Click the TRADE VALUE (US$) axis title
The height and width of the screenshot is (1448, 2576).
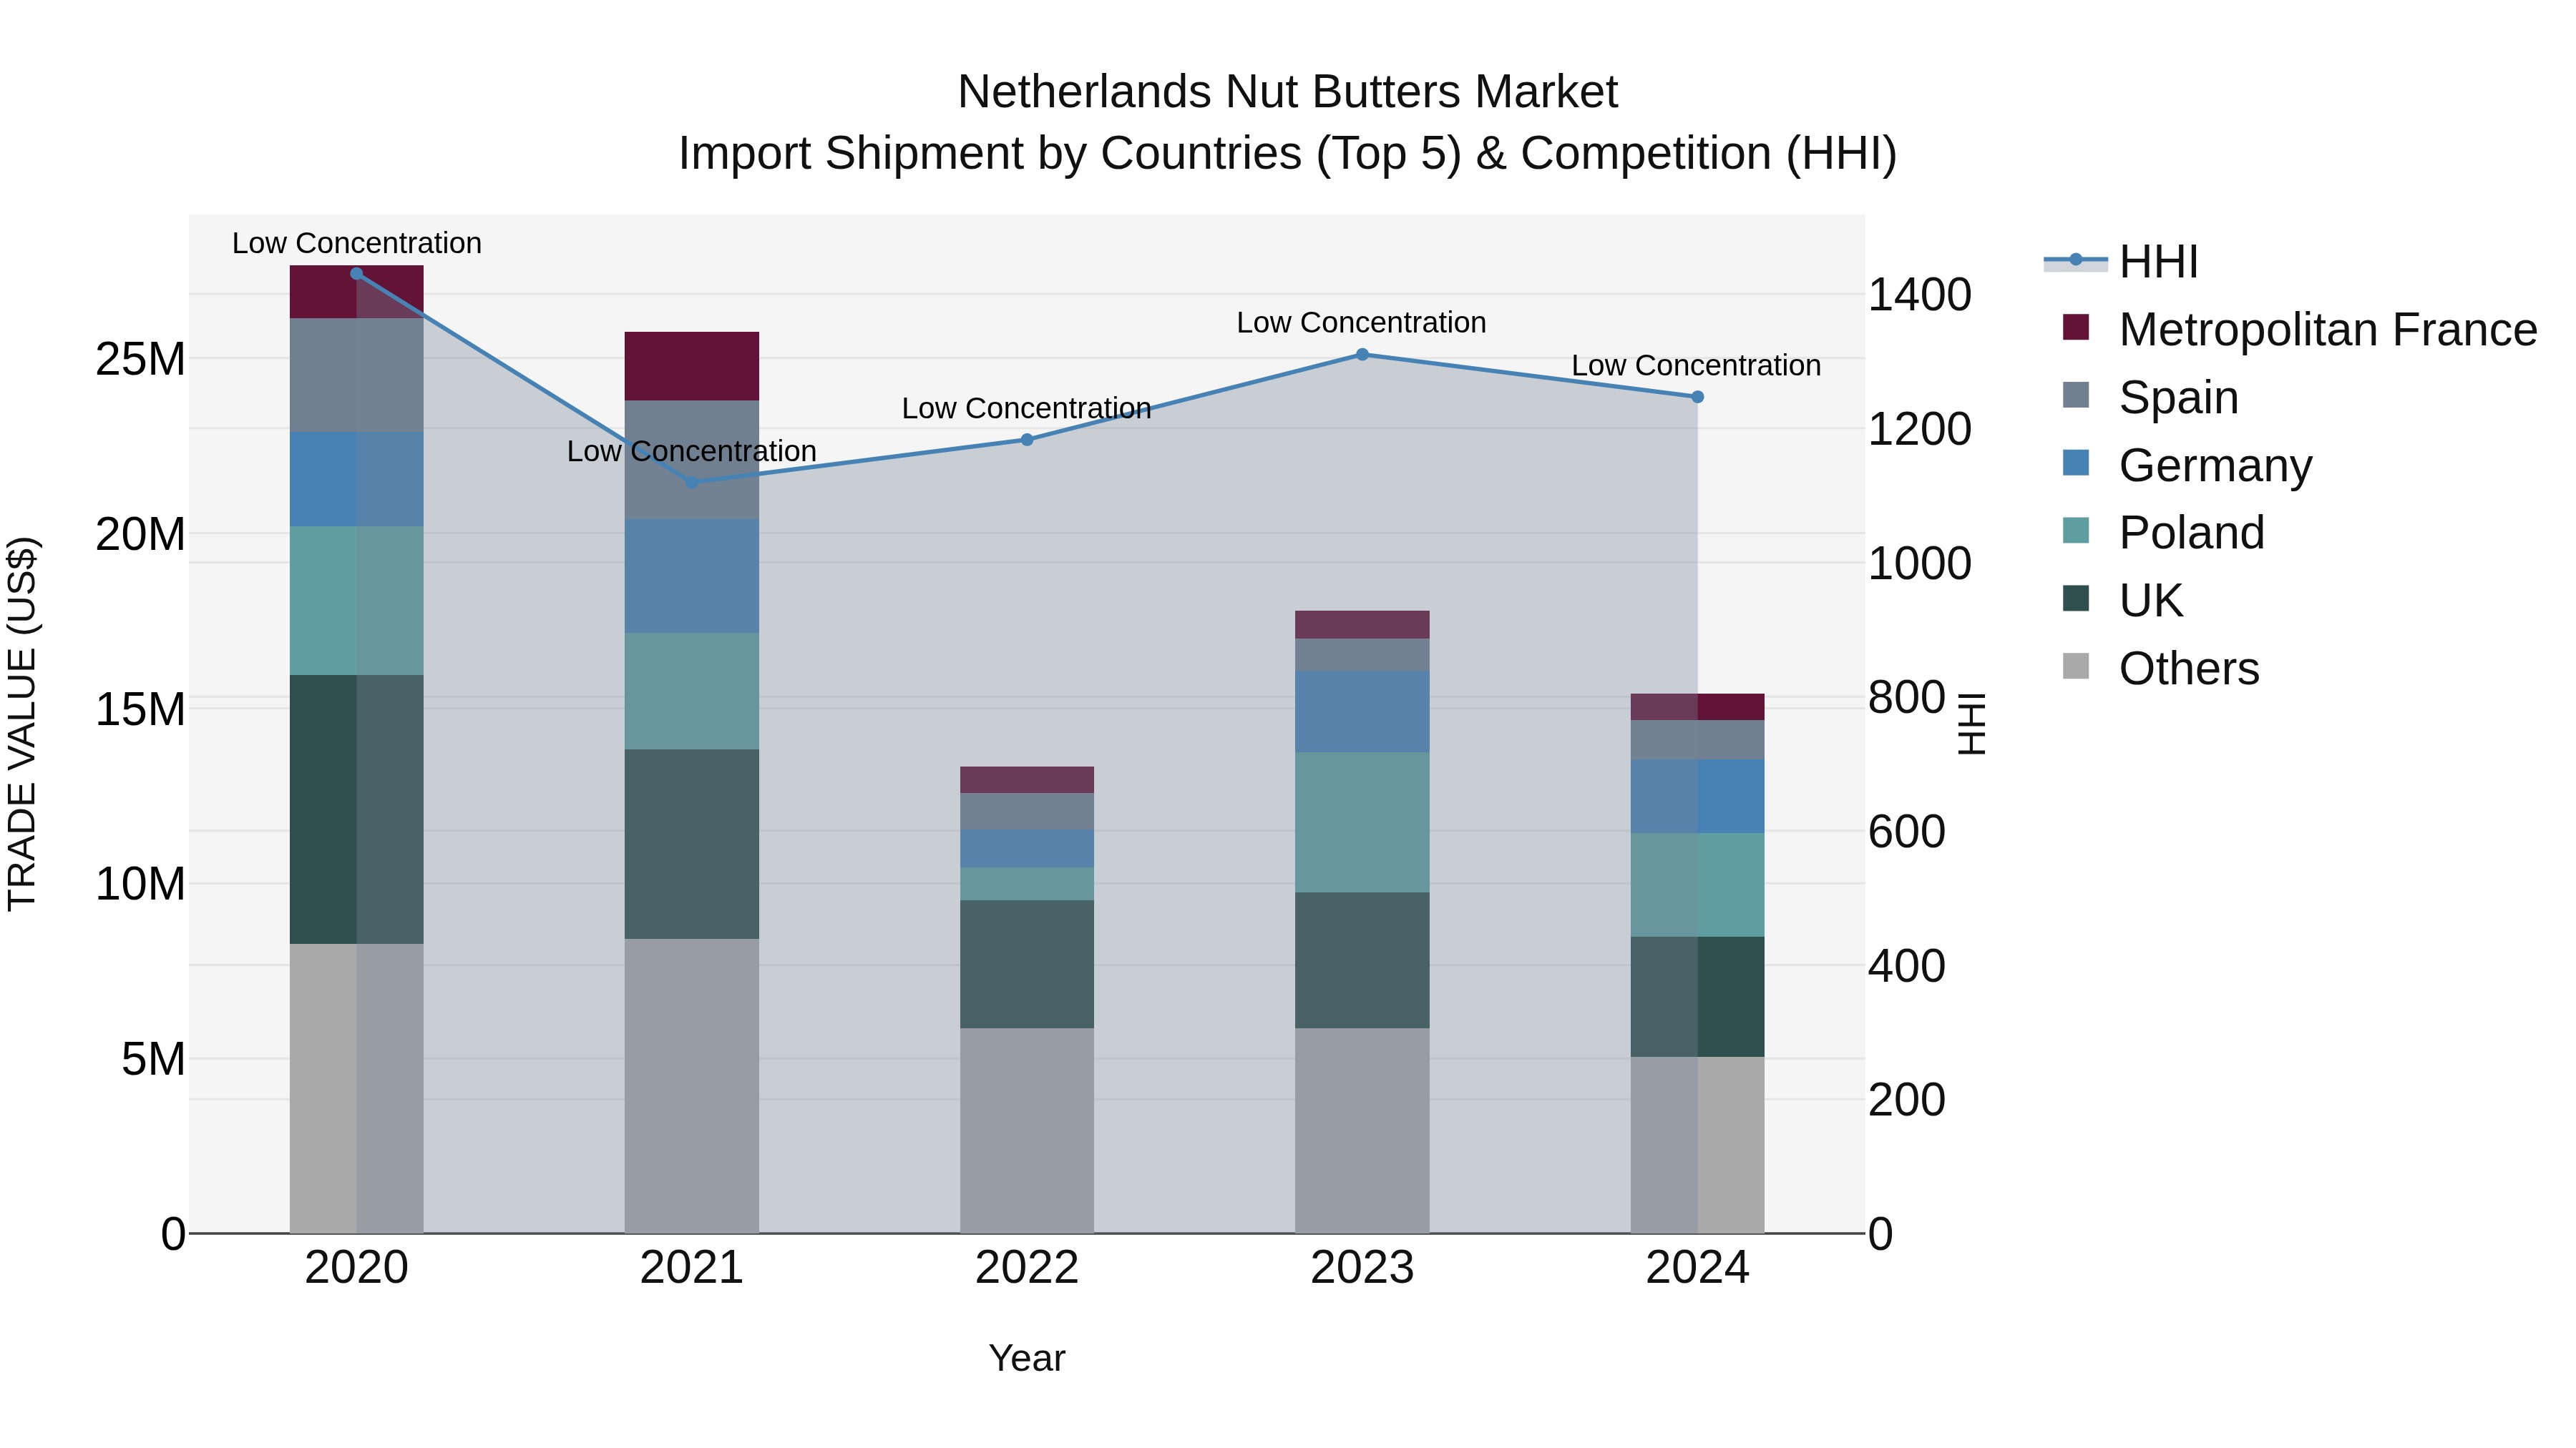pyautogui.click(x=22, y=724)
